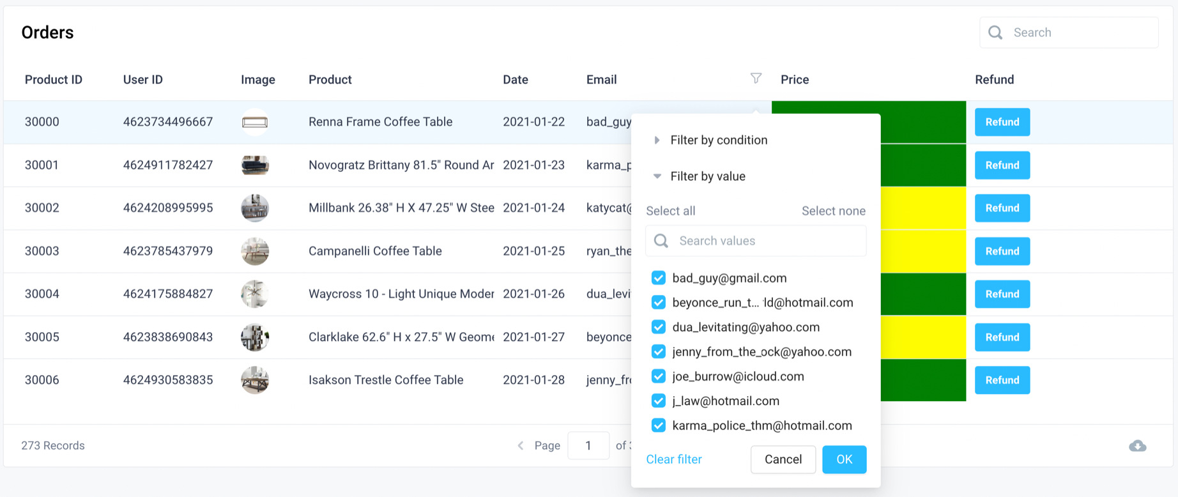The height and width of the screenshot is (497, 1178).
Task: Open the Email column filter icon
Action: [756, 79]
